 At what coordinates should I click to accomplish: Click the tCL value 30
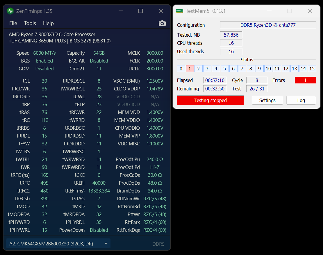tap(44, 81)
